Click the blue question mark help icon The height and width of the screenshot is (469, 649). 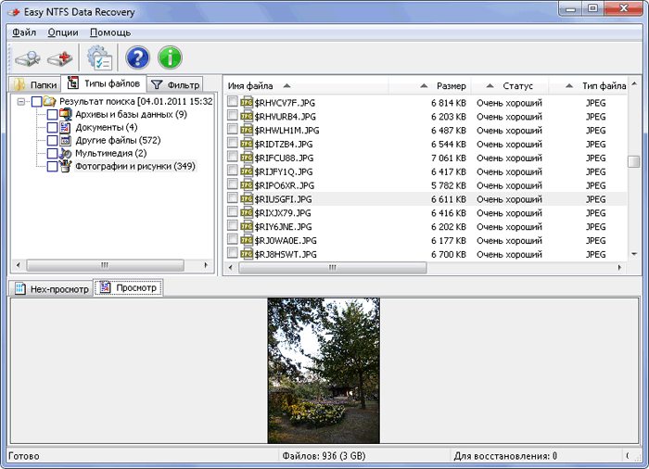click(x=137, y=58)
